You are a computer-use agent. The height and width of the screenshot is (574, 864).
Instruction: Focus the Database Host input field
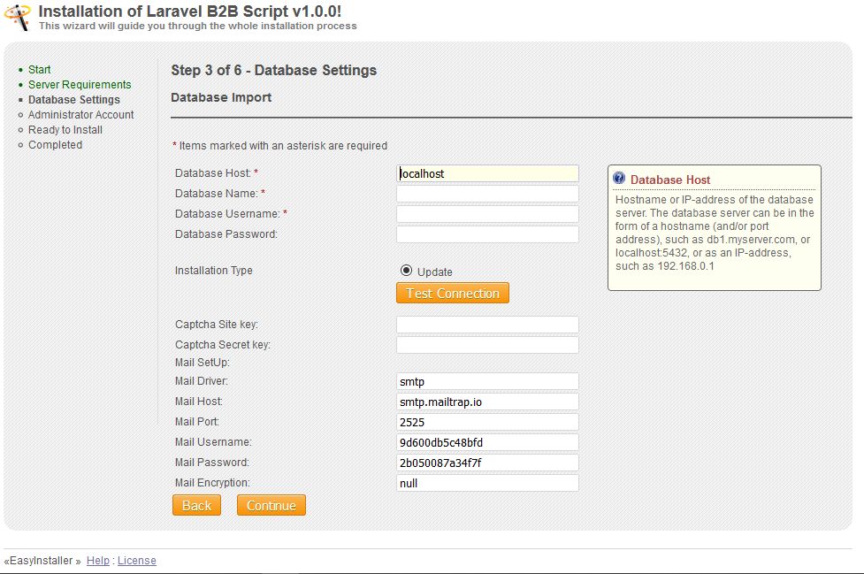click(x=487, y=173)
